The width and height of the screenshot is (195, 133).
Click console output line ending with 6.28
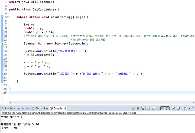point(9,128)
